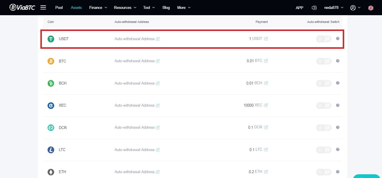
Task: Edit the ETH auto-withdrawal address
Action: click(158, 172)
